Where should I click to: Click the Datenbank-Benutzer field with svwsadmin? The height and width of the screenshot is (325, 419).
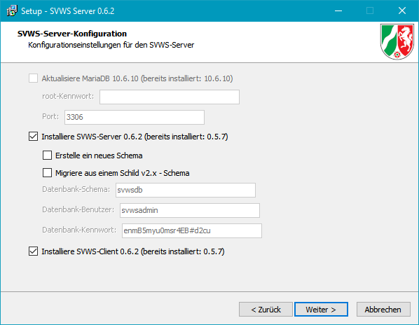coord(190,210)
